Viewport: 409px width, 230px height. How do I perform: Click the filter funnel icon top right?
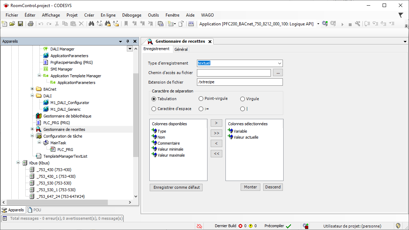tap(401, 15)
